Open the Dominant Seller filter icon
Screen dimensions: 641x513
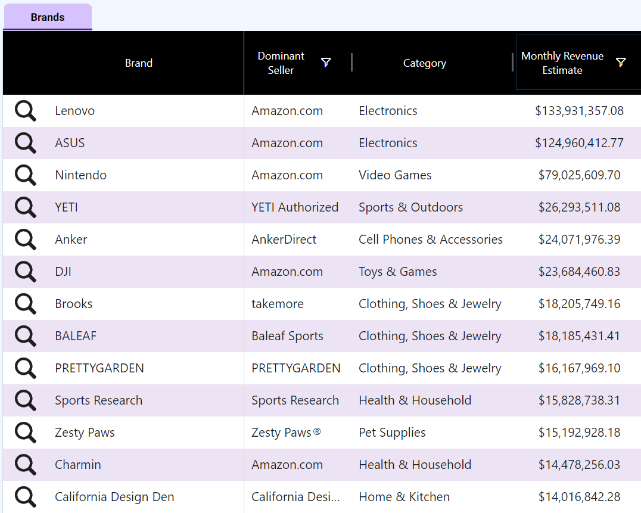326,63
